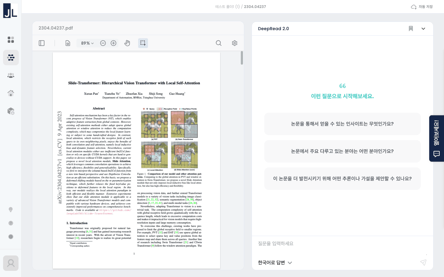Zoom out on the PDF
Viewport: 444px width, 277px height.
pyautogui.click(x=103, y=43)
